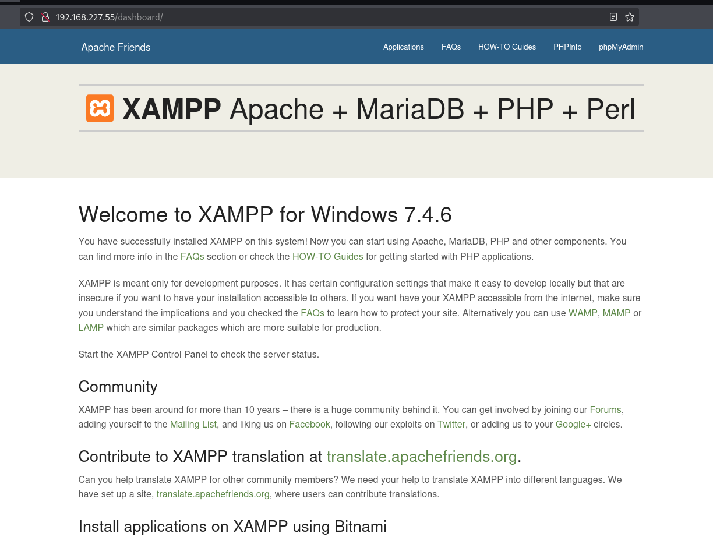Open the Facebook link
Viewport: 713px width, 537px height.
click(x=310, y=424)
